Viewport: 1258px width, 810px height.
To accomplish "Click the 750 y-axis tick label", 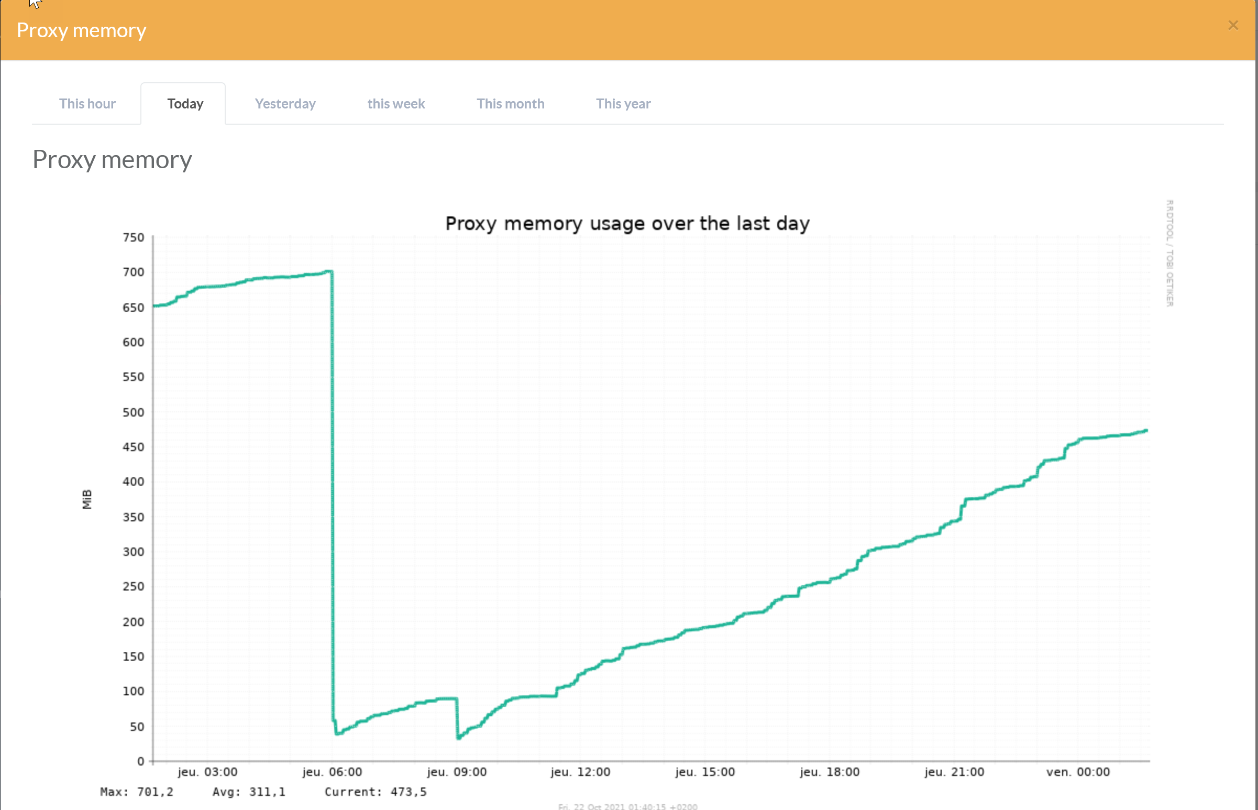I will [134, 238].
